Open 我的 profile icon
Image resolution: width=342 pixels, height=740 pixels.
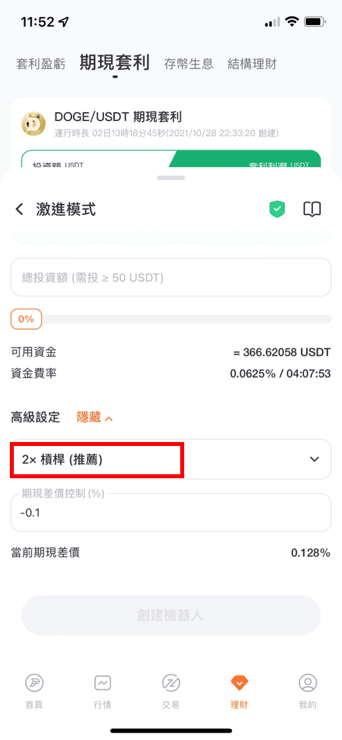308,692
